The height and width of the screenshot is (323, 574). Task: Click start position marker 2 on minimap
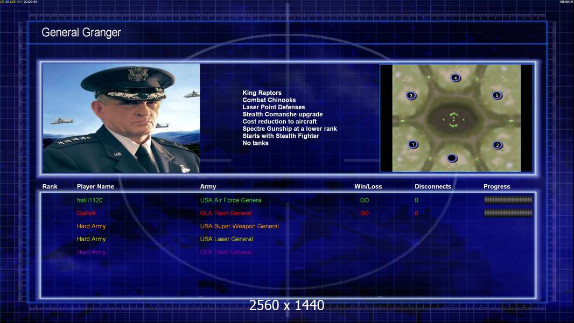click(x=497, y=145)
